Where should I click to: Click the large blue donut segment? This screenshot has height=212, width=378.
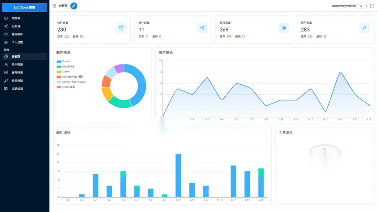pos(141,83)
